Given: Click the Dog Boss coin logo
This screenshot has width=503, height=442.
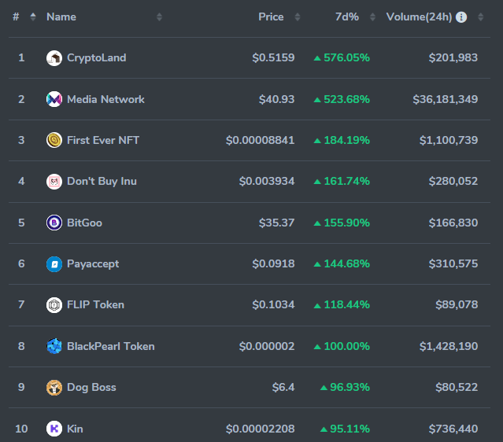Looking at the screenshot, I should click(54, 388).
